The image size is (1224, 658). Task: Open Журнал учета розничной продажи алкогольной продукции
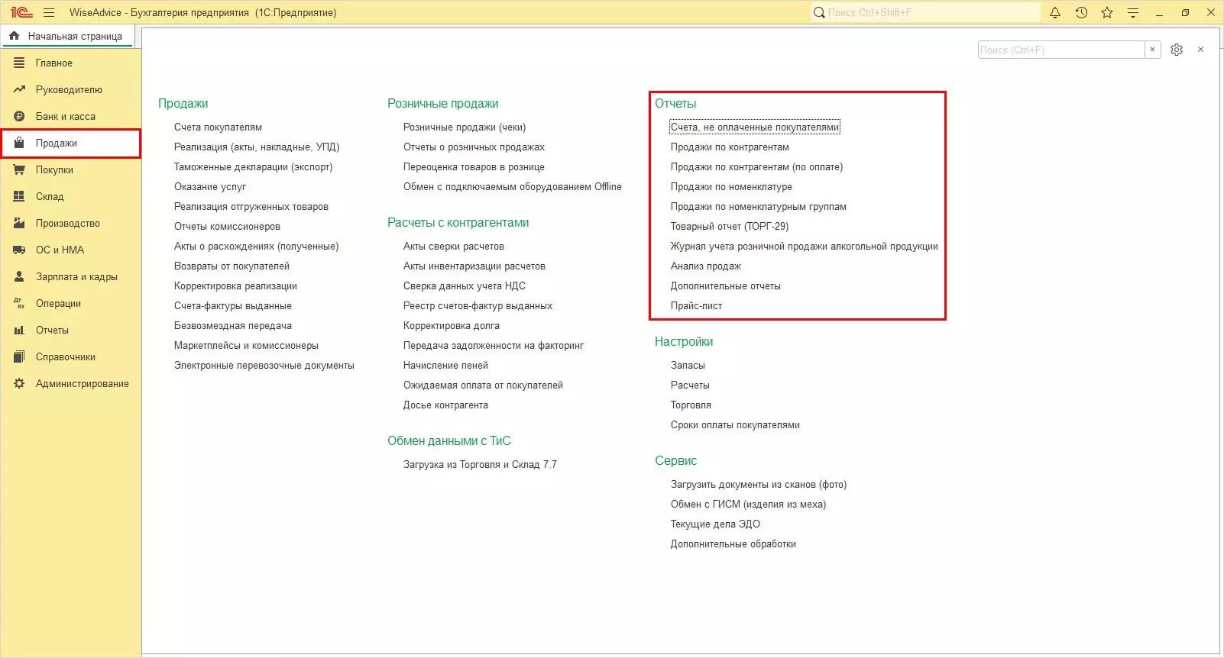805,246
